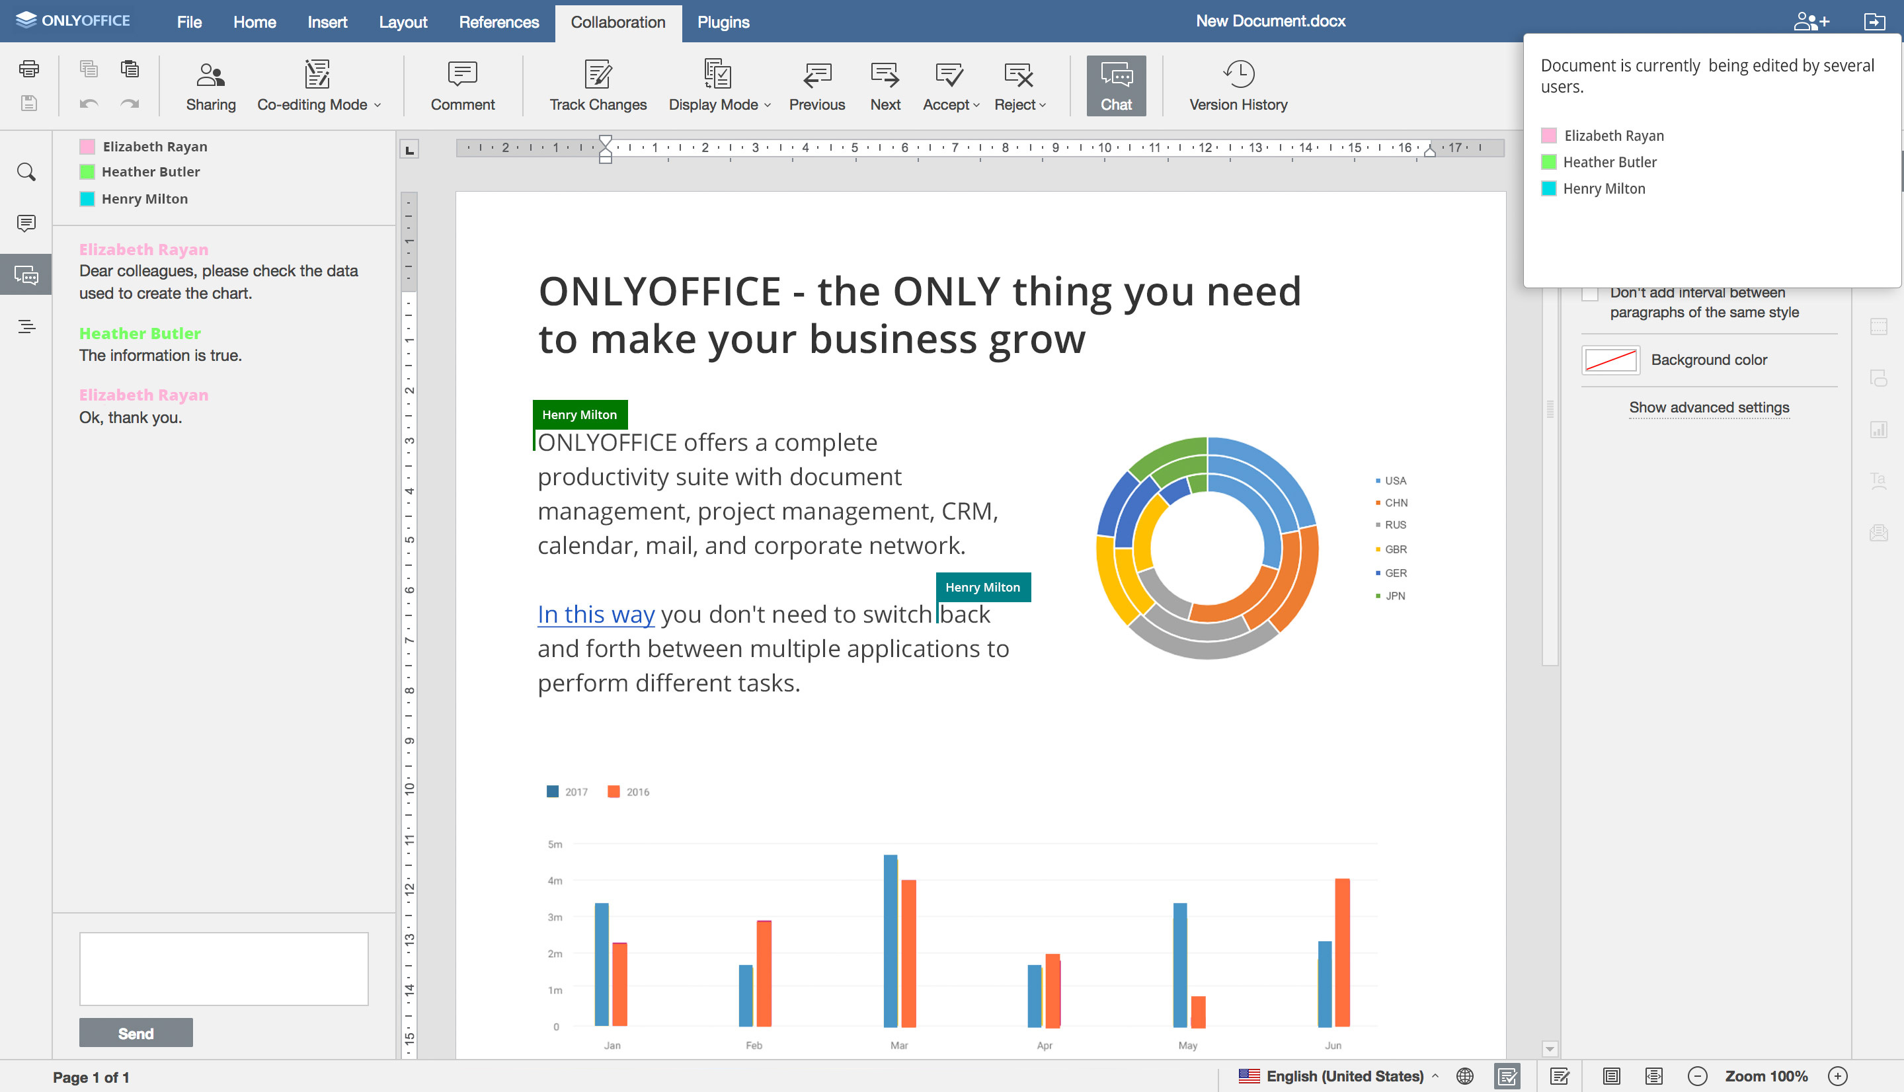
Task: Select the Text Art settings icon
Action: pyautogui.click(x=1880, y=480)
